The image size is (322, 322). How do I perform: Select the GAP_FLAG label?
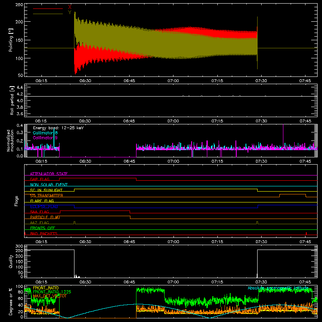(39, 179)
